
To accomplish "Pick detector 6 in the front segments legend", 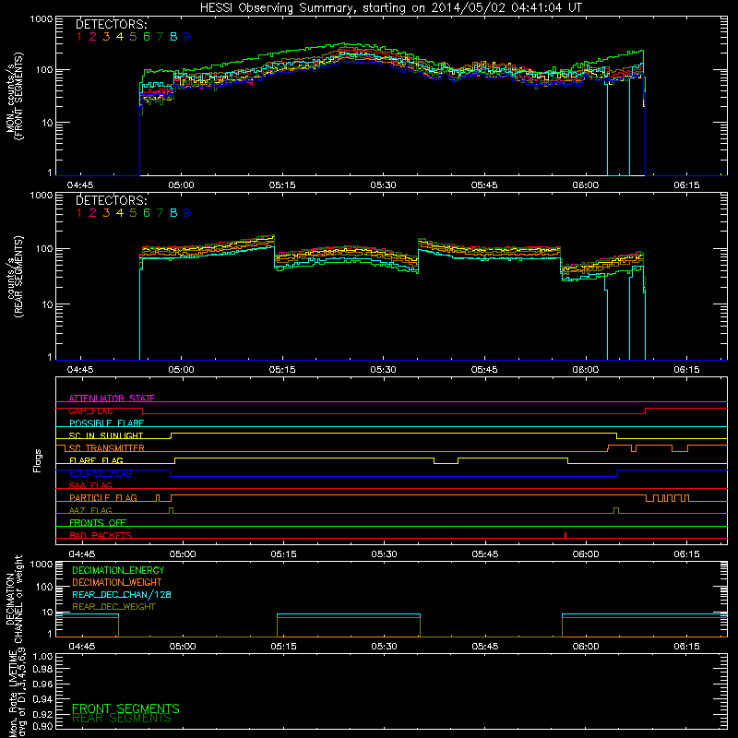I will coord(147,36).
